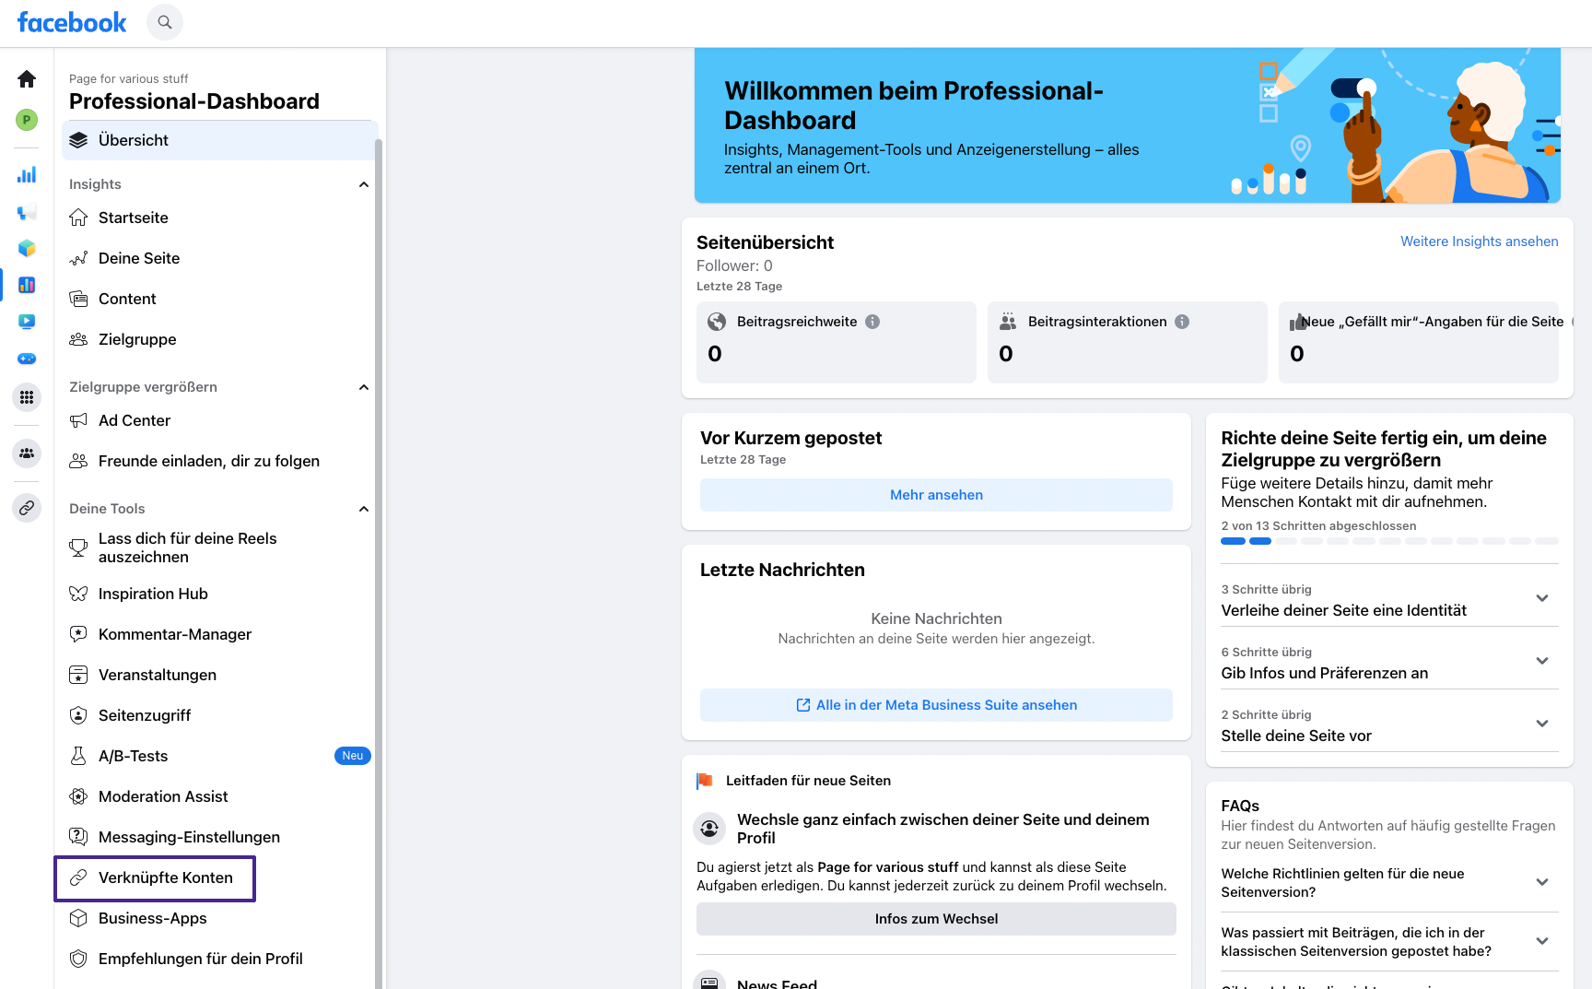This screenshot has height=989, width=1592.
Task: Open Content insights
Action: pyautogui.click(x=218, y=299)
